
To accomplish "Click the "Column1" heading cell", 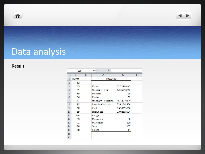I will [111, 79].
